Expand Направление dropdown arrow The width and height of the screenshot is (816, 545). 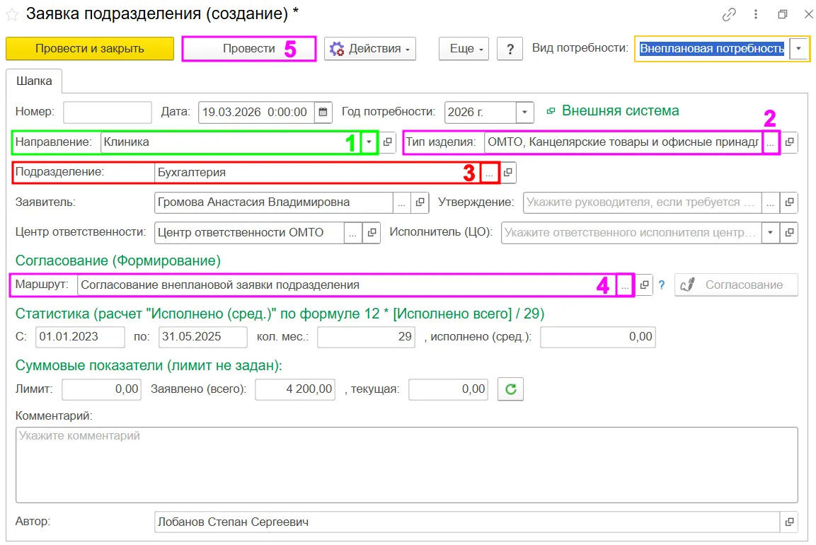[x=369, y=142]
